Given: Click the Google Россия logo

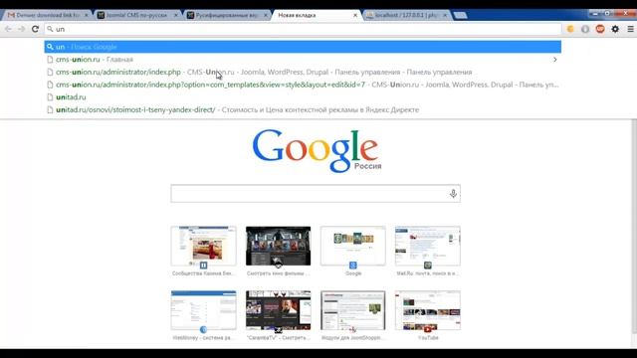Looking at the screenshot, I should (317, 150).
